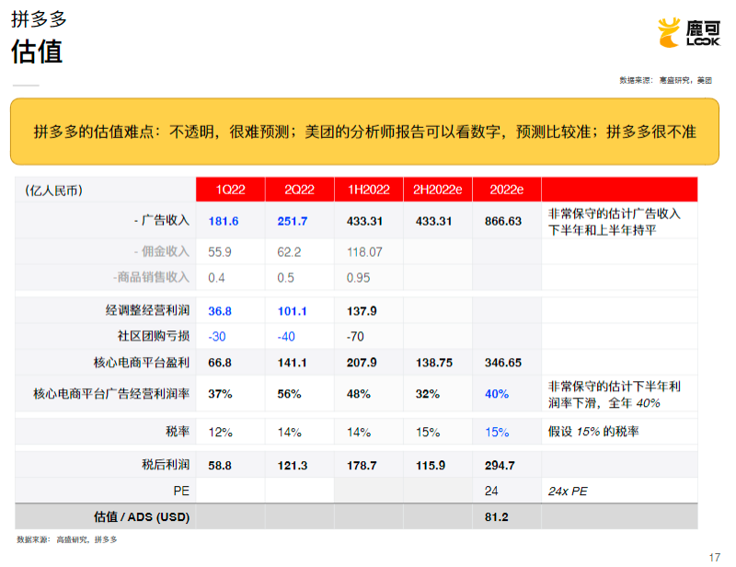The image size is (736, 567).
Task: Click the margin cell '32%'
Action: pyautogui.click(x=428, y=394)
